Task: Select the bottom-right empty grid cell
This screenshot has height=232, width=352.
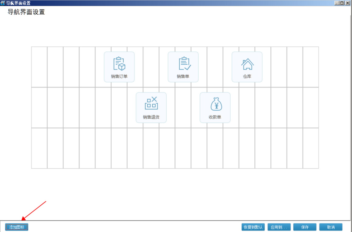Action: (x=311, y=148)
